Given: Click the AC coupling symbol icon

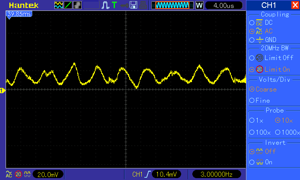Looking at the screenshot, I should coord(259,31).
